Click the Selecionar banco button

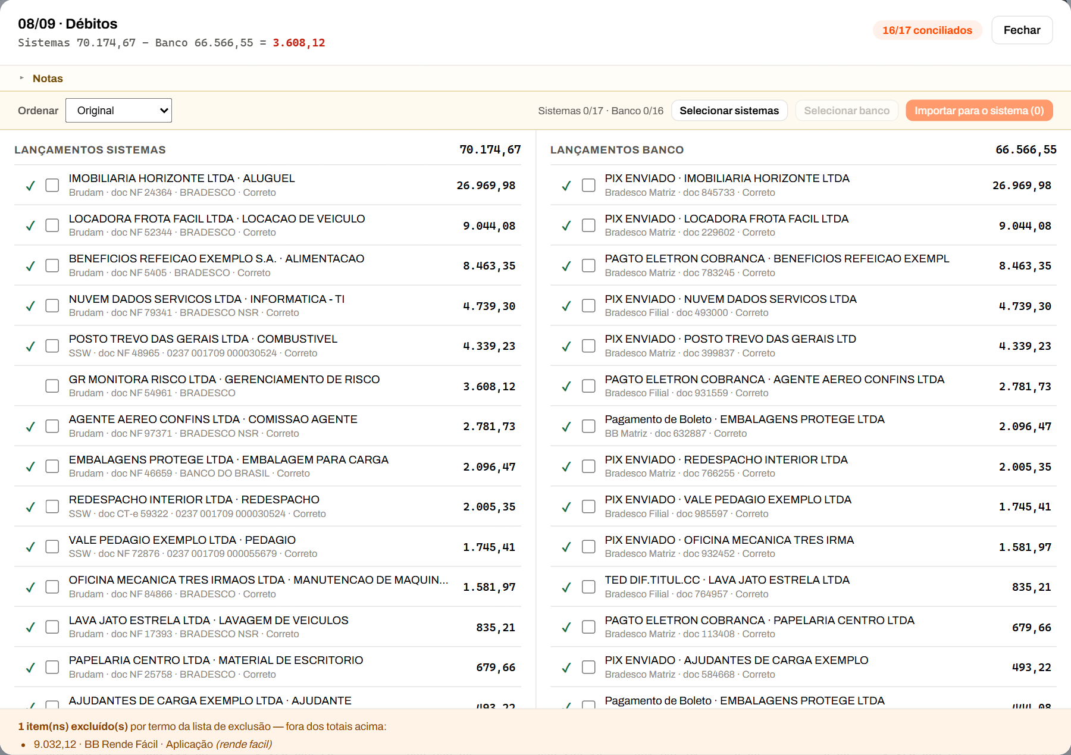click(x=847, y=111)
